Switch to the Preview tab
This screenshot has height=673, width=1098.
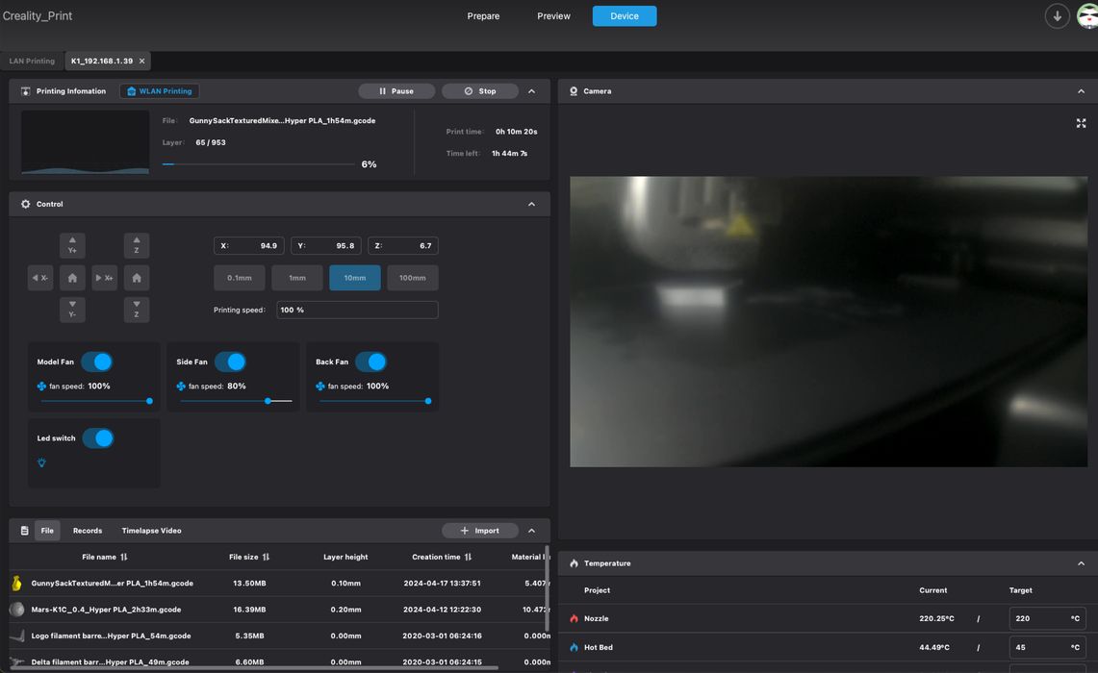coord(553,16)
